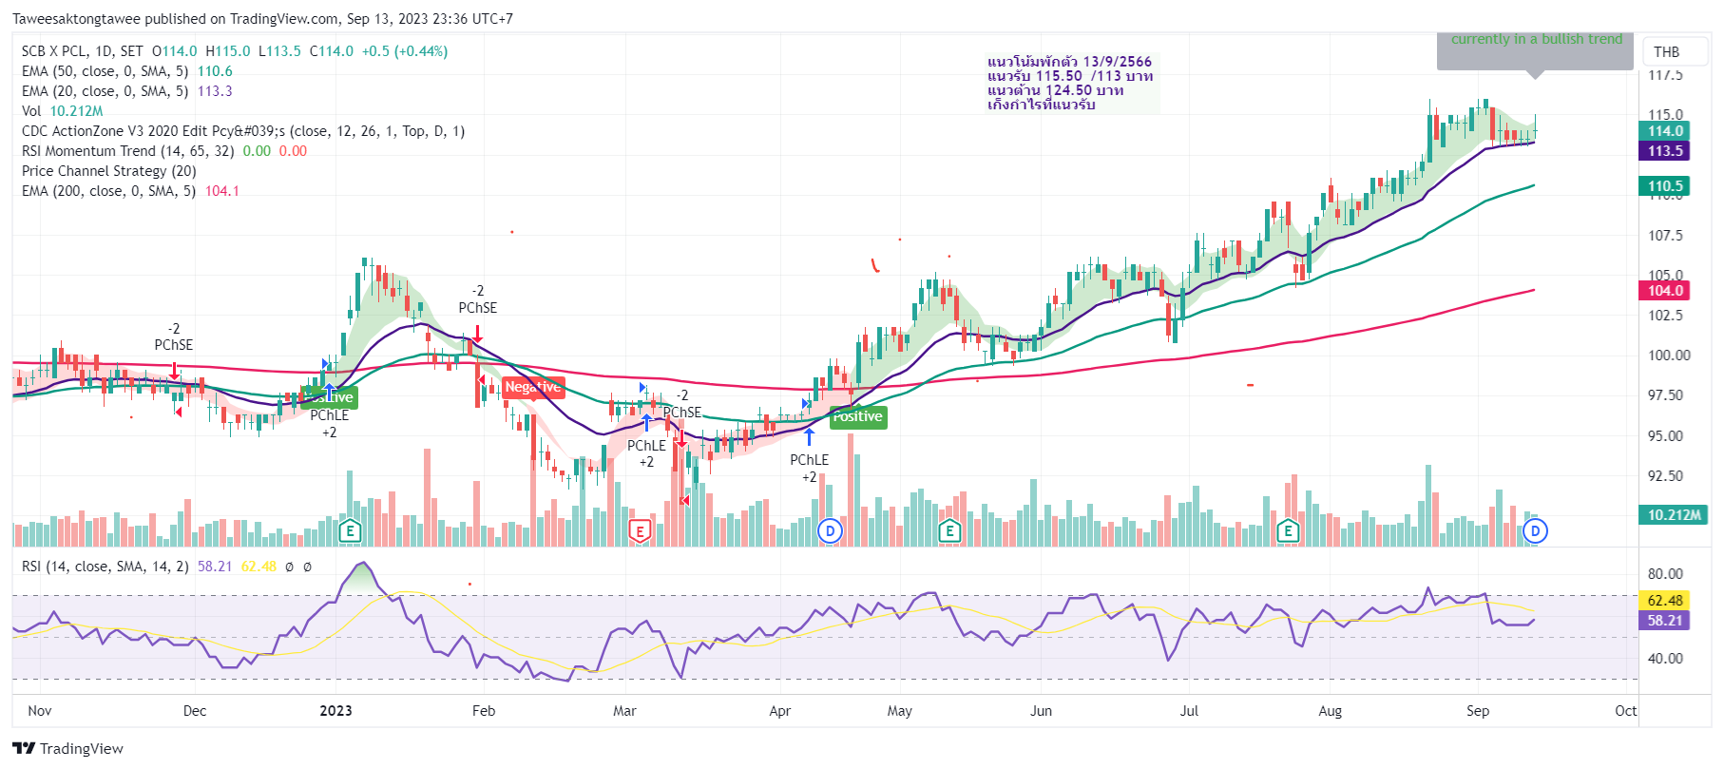Screen dimensions: 1724x769
Task: Select the EMA (50, close) indicator legend
Action: (x=127, y=71)
